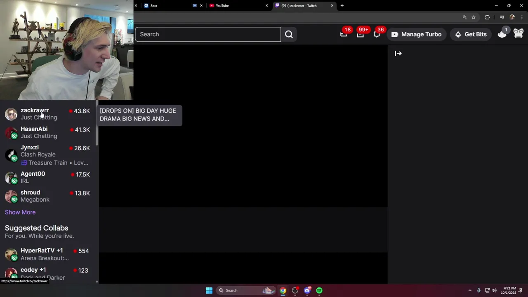Click HasanAbi's avatar thumbnail
Viewport: 528px width, 297px height.
(11, 132)
